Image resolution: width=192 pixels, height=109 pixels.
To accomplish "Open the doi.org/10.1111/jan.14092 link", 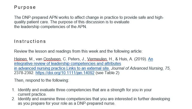I will pos(65,73).
